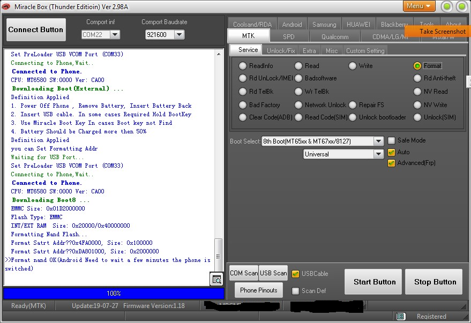Open the HUAWEI tab
This screenshot has width=471, height=323.
click(x=358, y=24)
